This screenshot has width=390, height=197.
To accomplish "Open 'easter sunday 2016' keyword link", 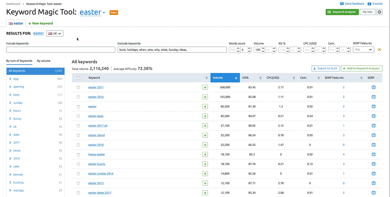I will pyautogui.click(x=101, y=174).
